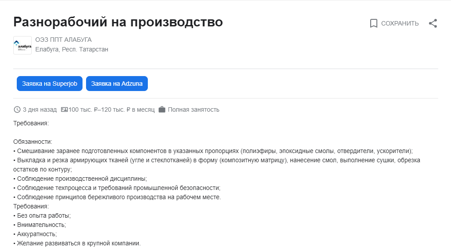Click the briefcase employment type icon
Viewport: 451px width, 248px height.
point(162,109)
